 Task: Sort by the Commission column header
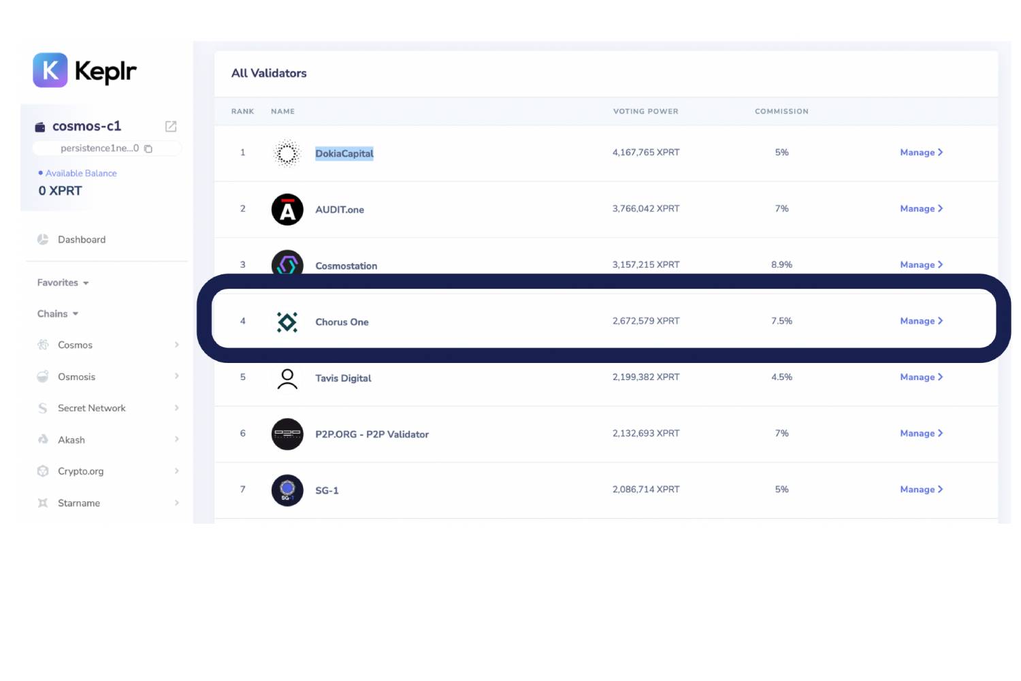781,112
